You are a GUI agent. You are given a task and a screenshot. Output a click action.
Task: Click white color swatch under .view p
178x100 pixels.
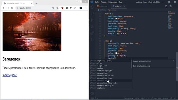[x=116, y=53]
